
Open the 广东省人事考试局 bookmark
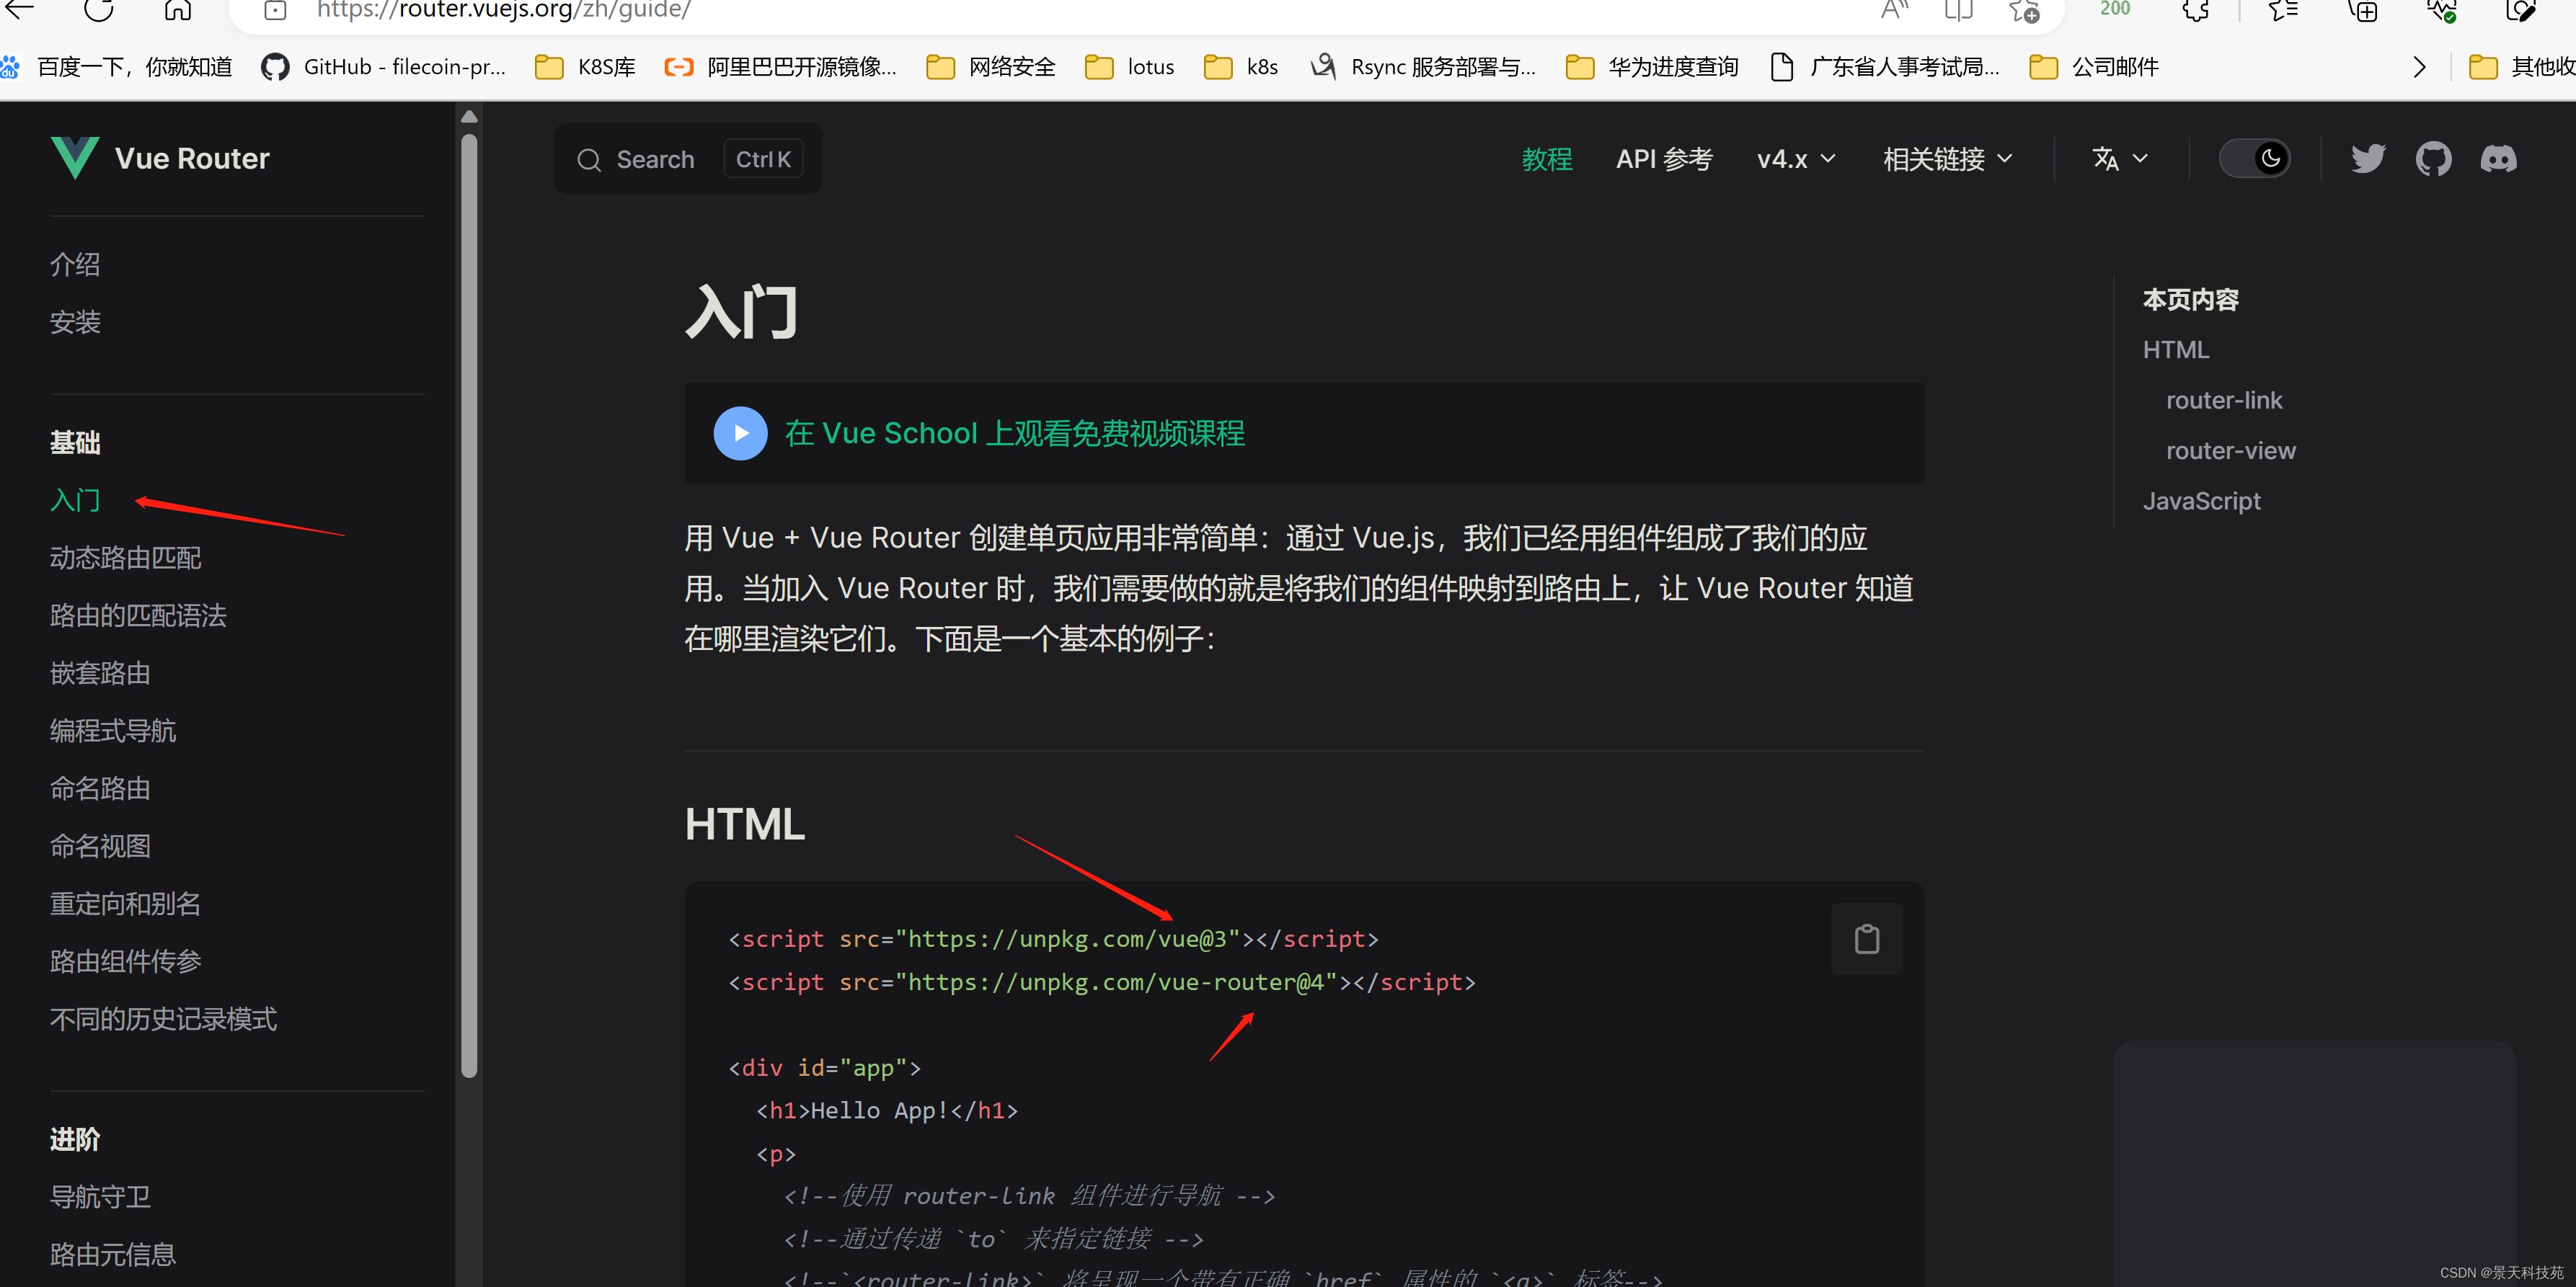[x=1885, y=67]
